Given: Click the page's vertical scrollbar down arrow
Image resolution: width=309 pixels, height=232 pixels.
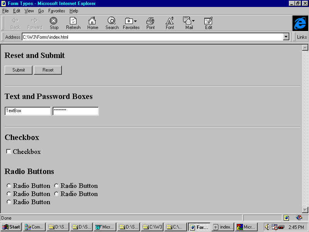Looking at the screenshot, I should coord(305,210).
